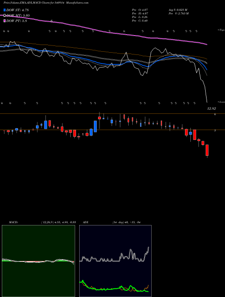Click the white DOW MT legend swatch

[4, 15]
